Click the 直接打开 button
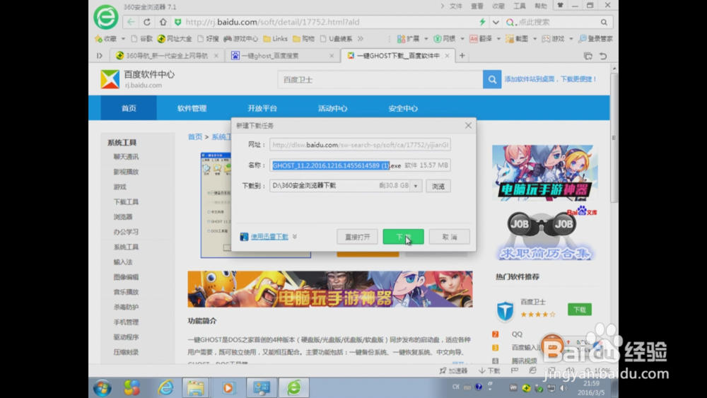 [357, 237]
